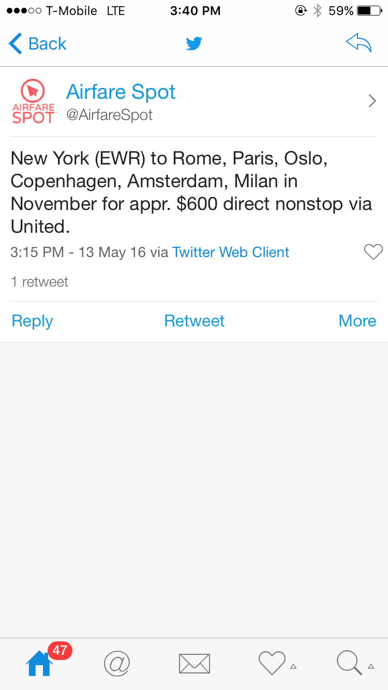Tap the Airfare Spot avatar logo

click(x=33, y=101)
